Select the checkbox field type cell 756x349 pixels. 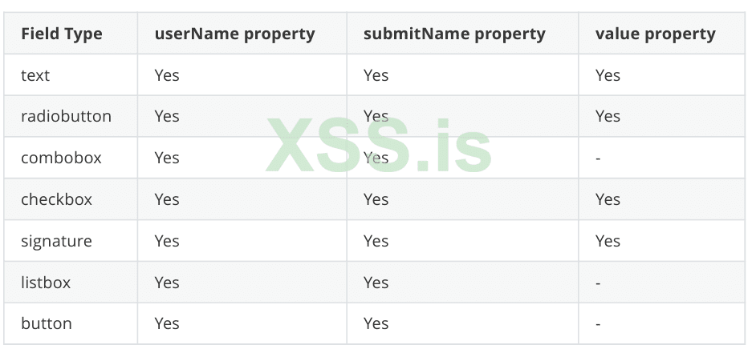pos(56,199)
